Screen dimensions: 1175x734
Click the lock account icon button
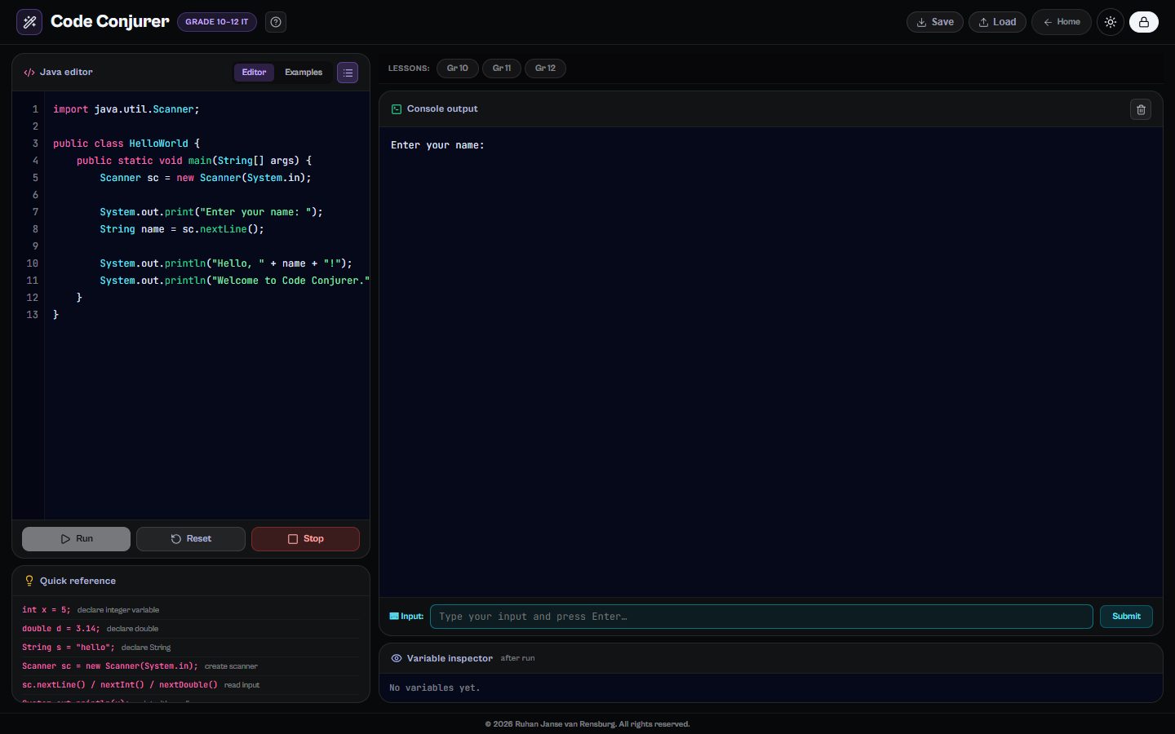click(1144, 22)
